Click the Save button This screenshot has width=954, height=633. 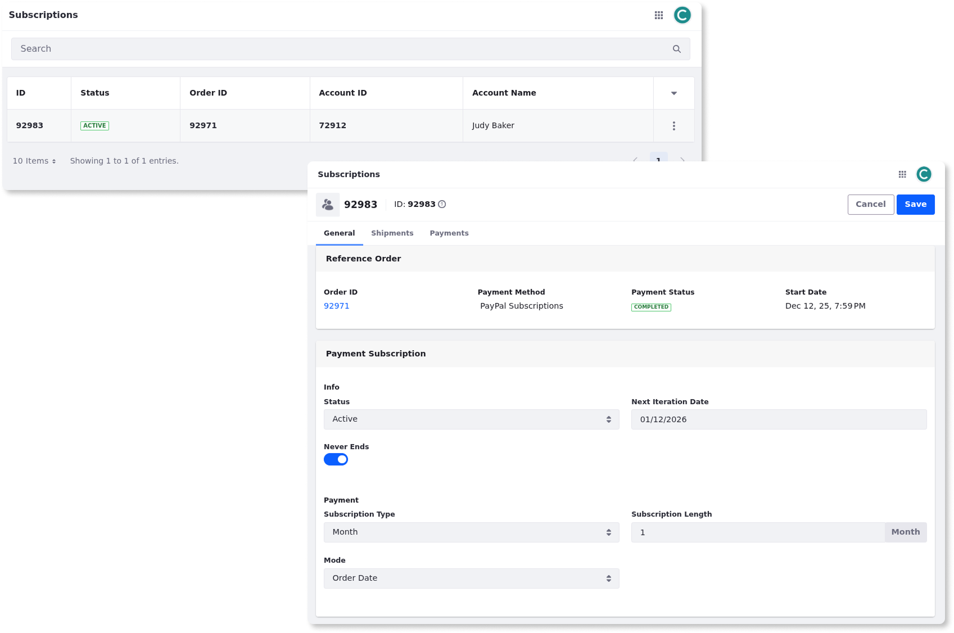915,205
